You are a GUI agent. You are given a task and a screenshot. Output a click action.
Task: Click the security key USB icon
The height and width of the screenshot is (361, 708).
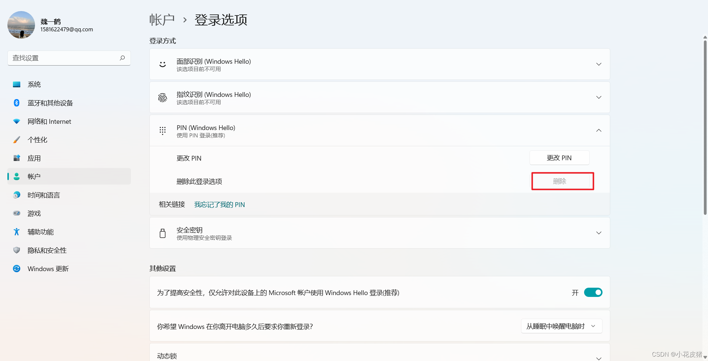[163, 233]
